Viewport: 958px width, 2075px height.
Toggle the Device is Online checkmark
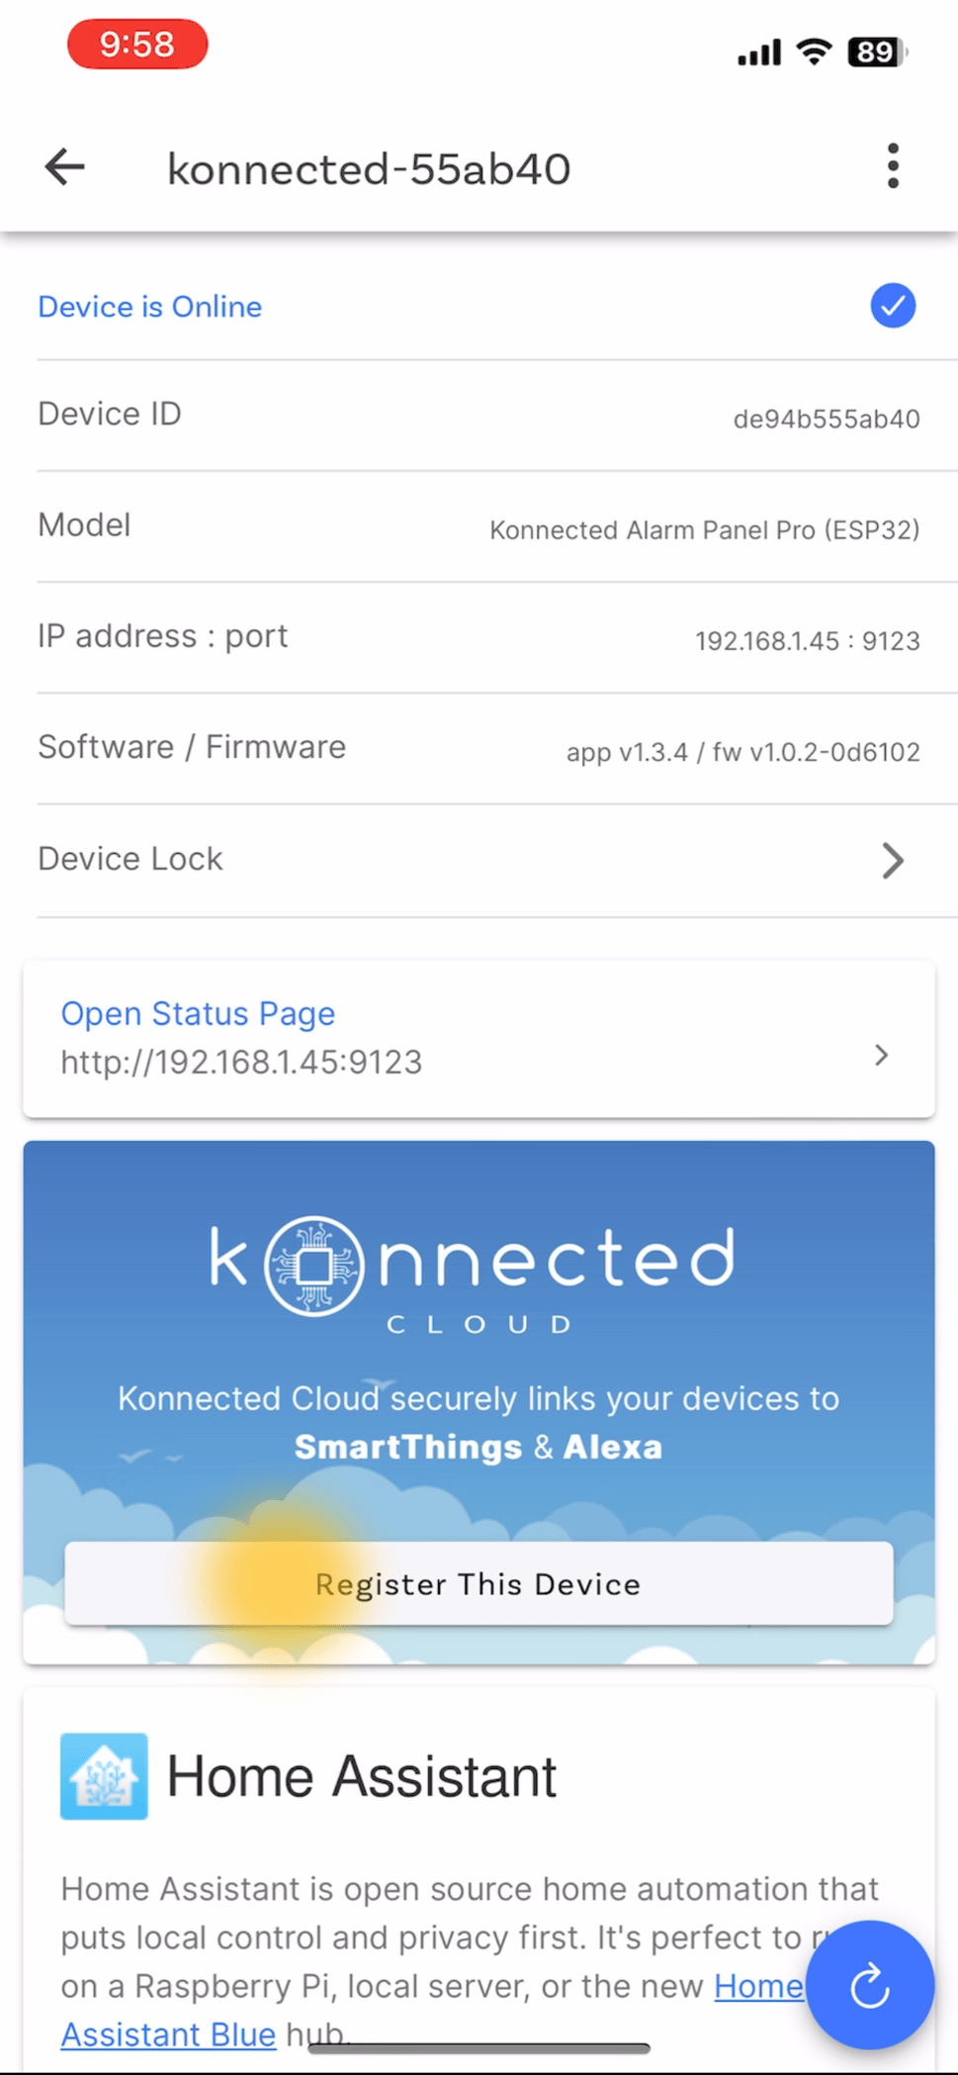coord(892,306)
